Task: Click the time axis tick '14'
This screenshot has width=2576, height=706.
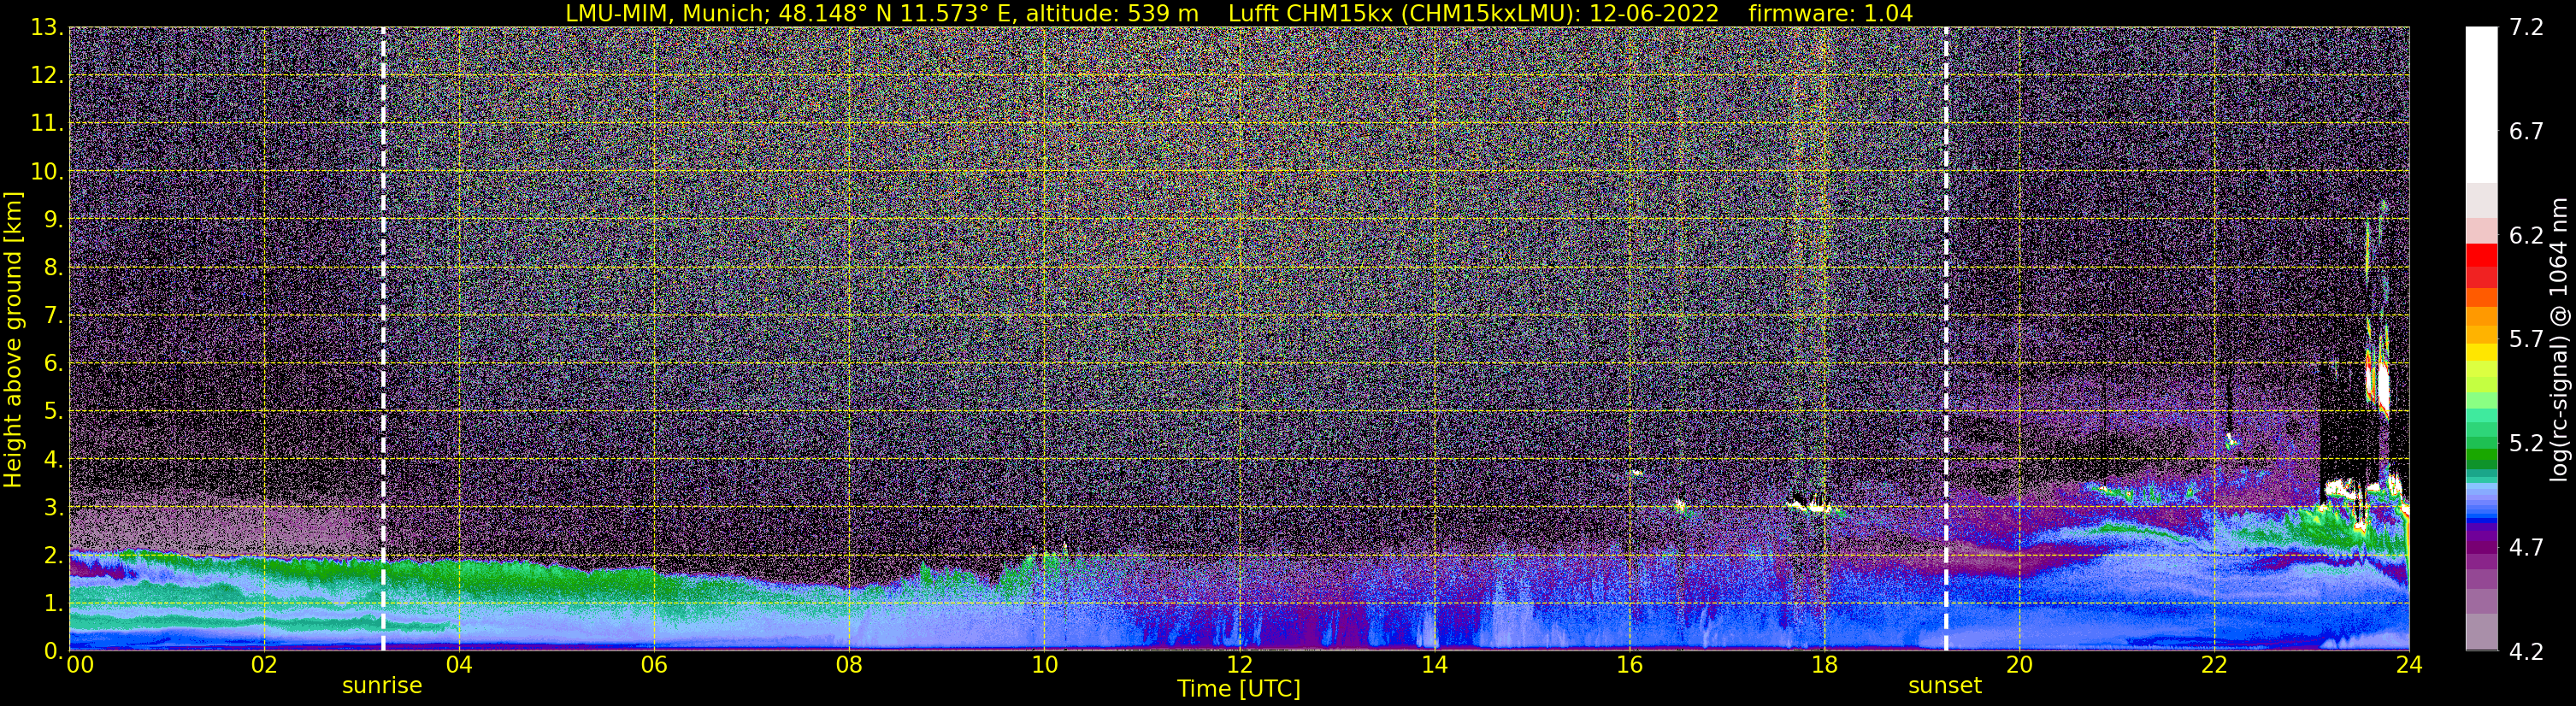Action: pos(1434,665)
